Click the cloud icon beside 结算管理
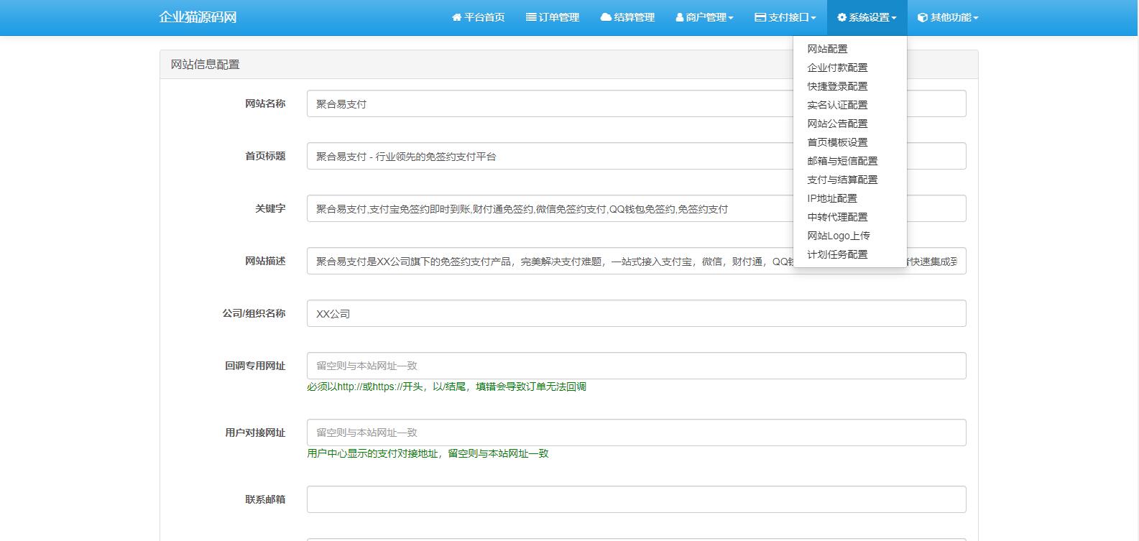Viewport: 1139px width, 541px height. [x=606, y=17]
